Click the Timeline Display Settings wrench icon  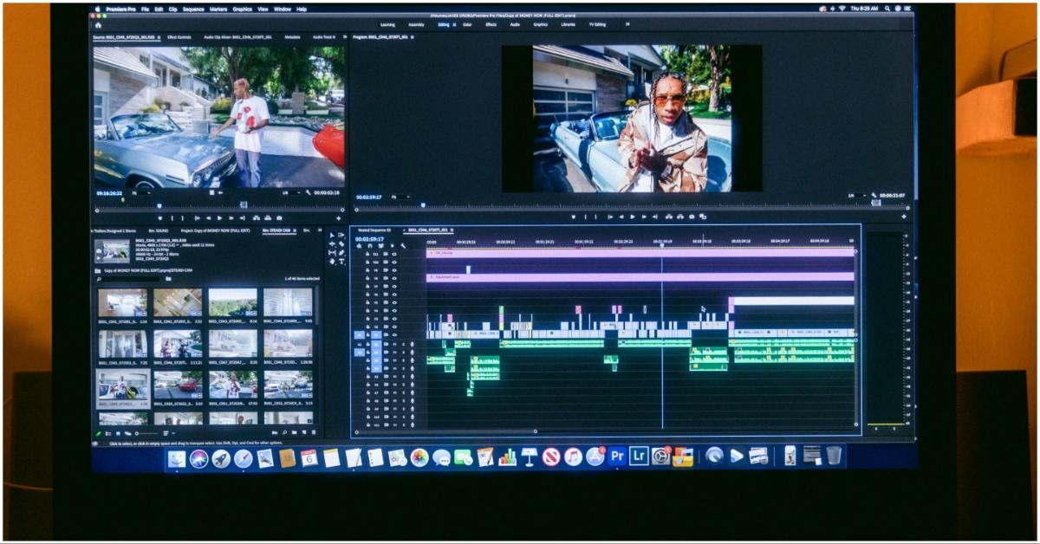pyautogui.click(x=402, y=245)
